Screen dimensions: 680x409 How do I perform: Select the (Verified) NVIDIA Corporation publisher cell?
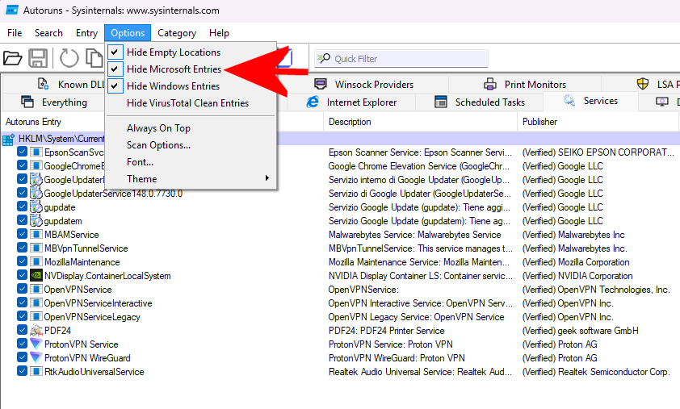coord(577,276)
